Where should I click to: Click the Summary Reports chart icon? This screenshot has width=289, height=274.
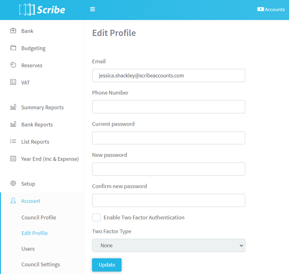13,107
